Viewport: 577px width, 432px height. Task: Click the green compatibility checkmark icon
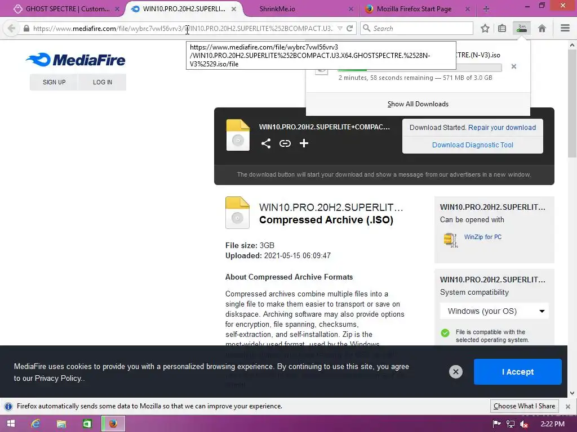(445, 333)
